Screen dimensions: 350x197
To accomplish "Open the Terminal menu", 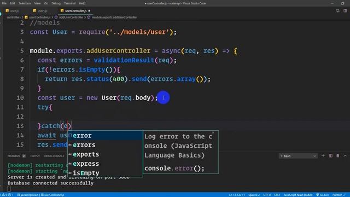I will click(69, 3).
